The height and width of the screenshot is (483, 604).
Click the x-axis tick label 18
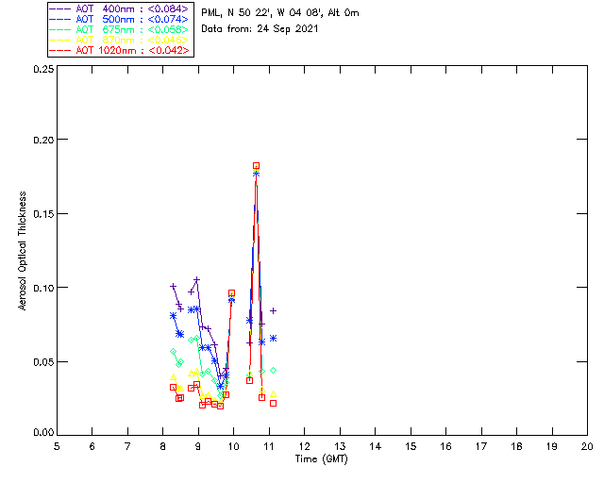click(516, 446)
